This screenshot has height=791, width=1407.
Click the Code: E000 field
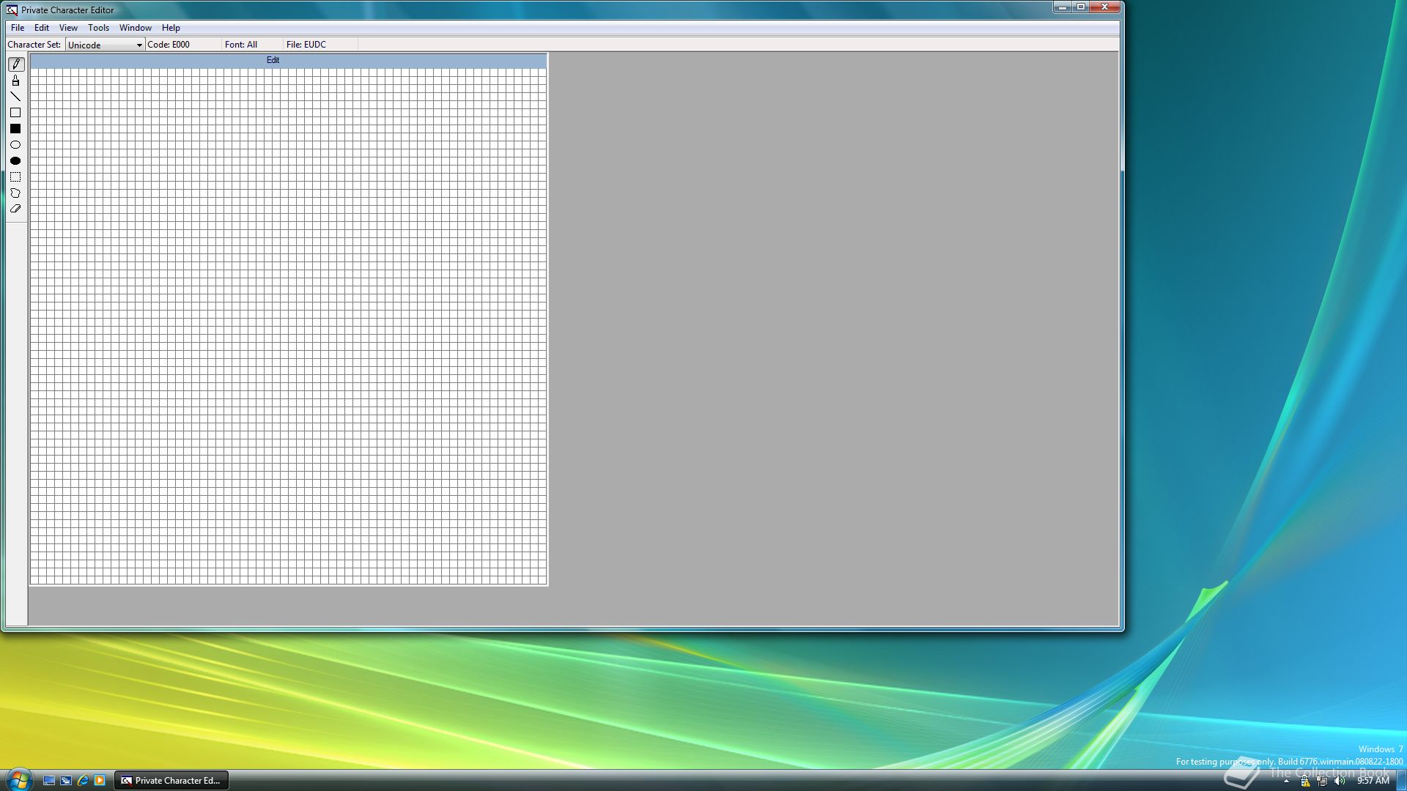[x=169, y=45]
